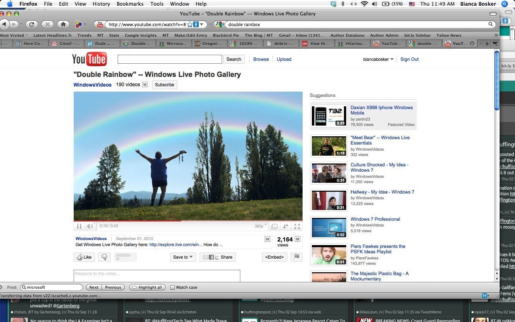The image size is (515, 322).
Task: Bookmark page with star icon
Action: (x=190, y=24)
